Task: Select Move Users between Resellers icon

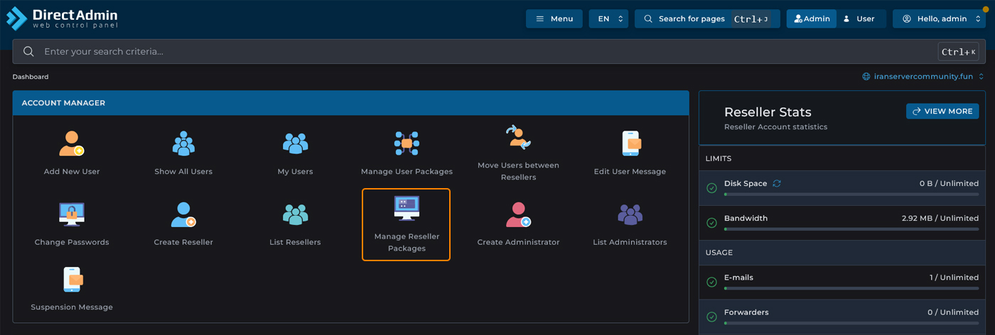Action: click(518, 138)
